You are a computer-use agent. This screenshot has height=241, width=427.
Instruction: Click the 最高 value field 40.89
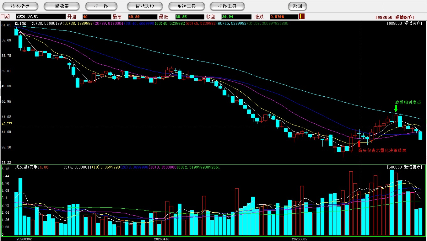[x=142, y=17]
